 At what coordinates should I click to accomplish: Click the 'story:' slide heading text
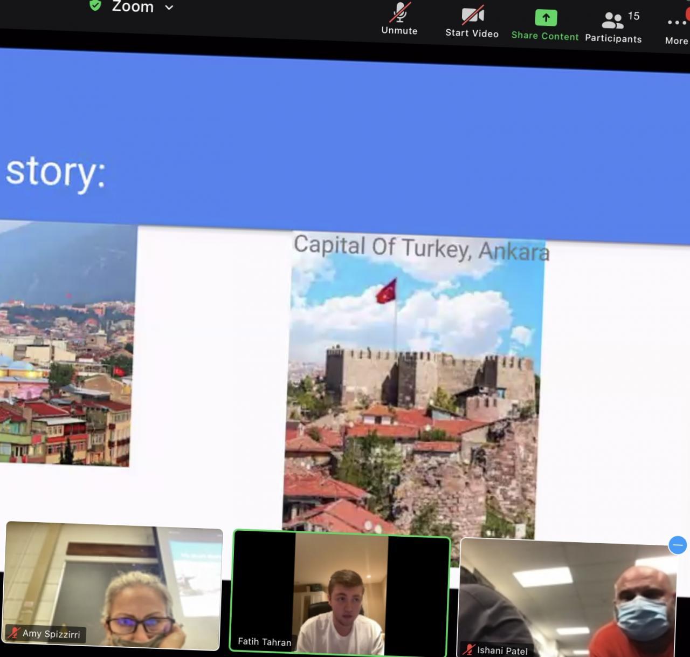pyautogui.click(x=56, y=173)
